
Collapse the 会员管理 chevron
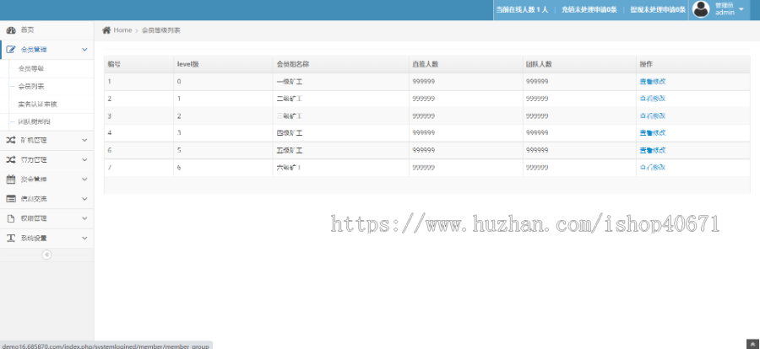pyautogui.click(x=84, y=50)
